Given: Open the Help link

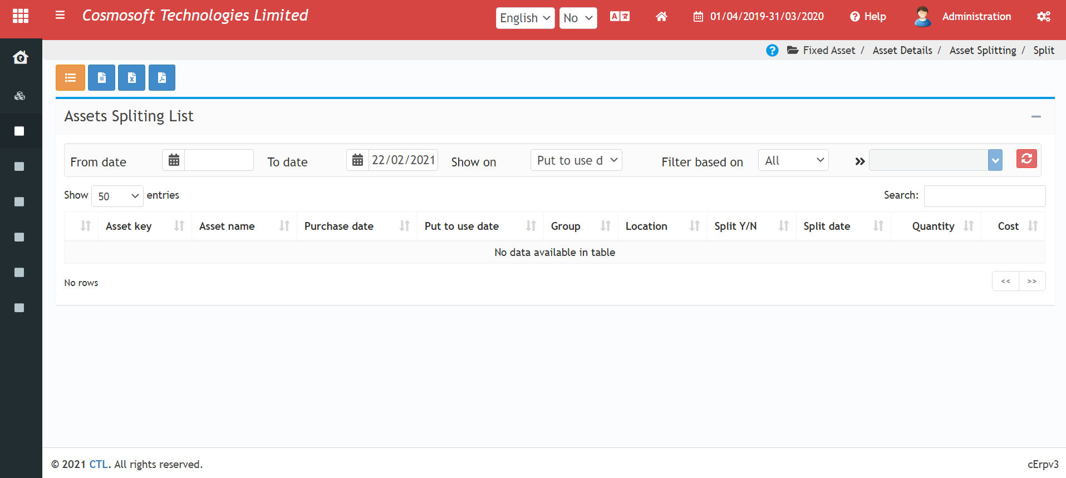Looking at the screenshot, I should [868, 17].
